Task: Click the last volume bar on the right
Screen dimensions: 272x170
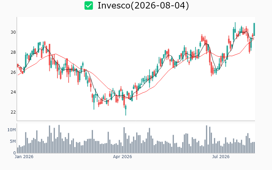Action: [x=254, y=148]
